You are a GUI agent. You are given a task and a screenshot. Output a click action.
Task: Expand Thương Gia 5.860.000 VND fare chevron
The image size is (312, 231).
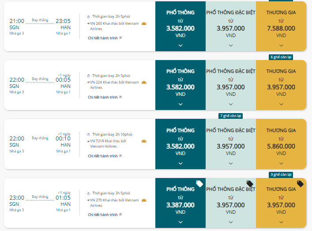281,163
